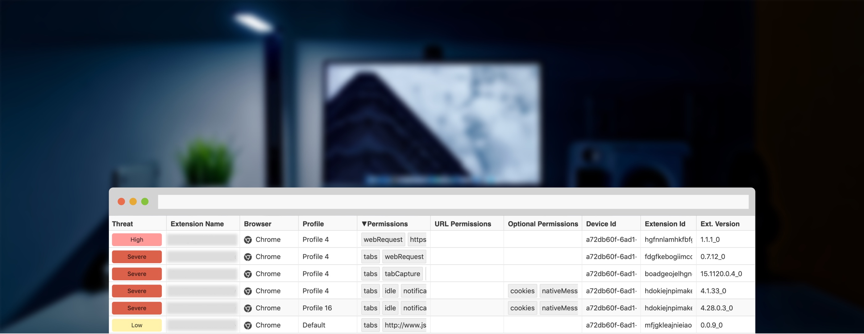
Task: Click tabCapture permission tag
Action: tap(402, 274)
